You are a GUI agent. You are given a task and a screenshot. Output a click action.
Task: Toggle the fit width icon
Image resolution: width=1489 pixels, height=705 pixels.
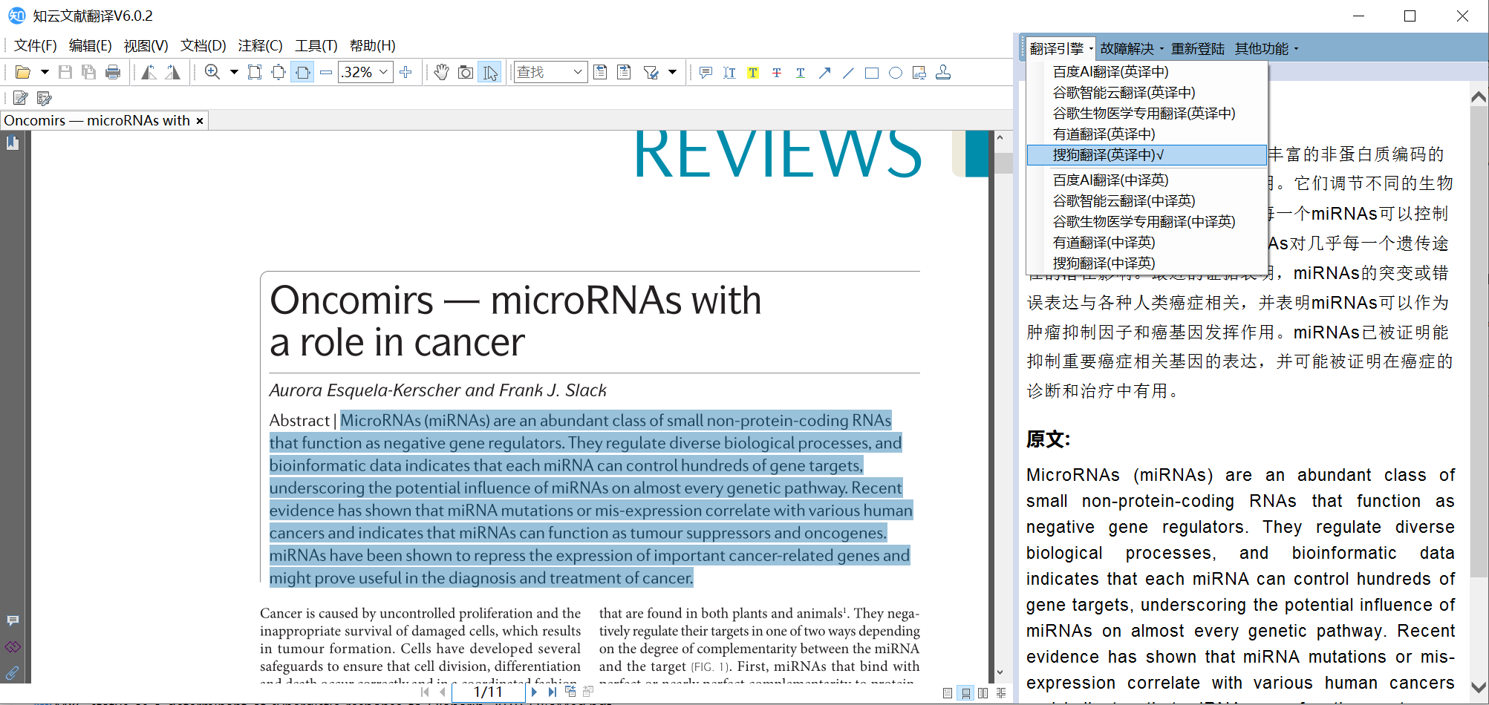(302, 72)
